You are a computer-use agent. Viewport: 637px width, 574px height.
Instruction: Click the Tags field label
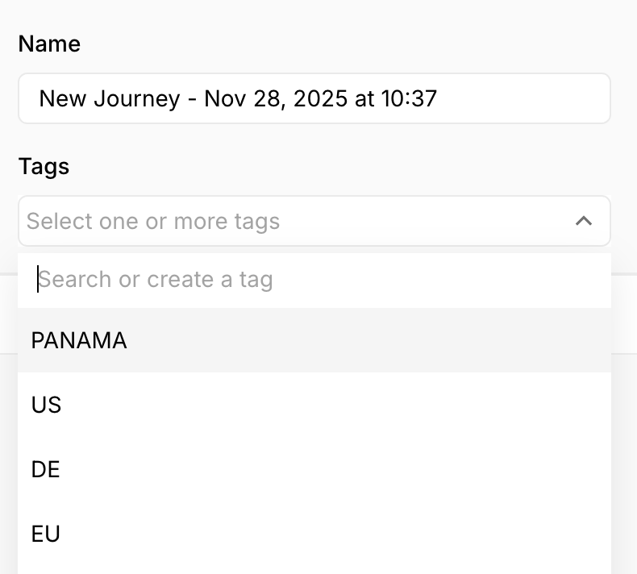[x=44, y=167]
